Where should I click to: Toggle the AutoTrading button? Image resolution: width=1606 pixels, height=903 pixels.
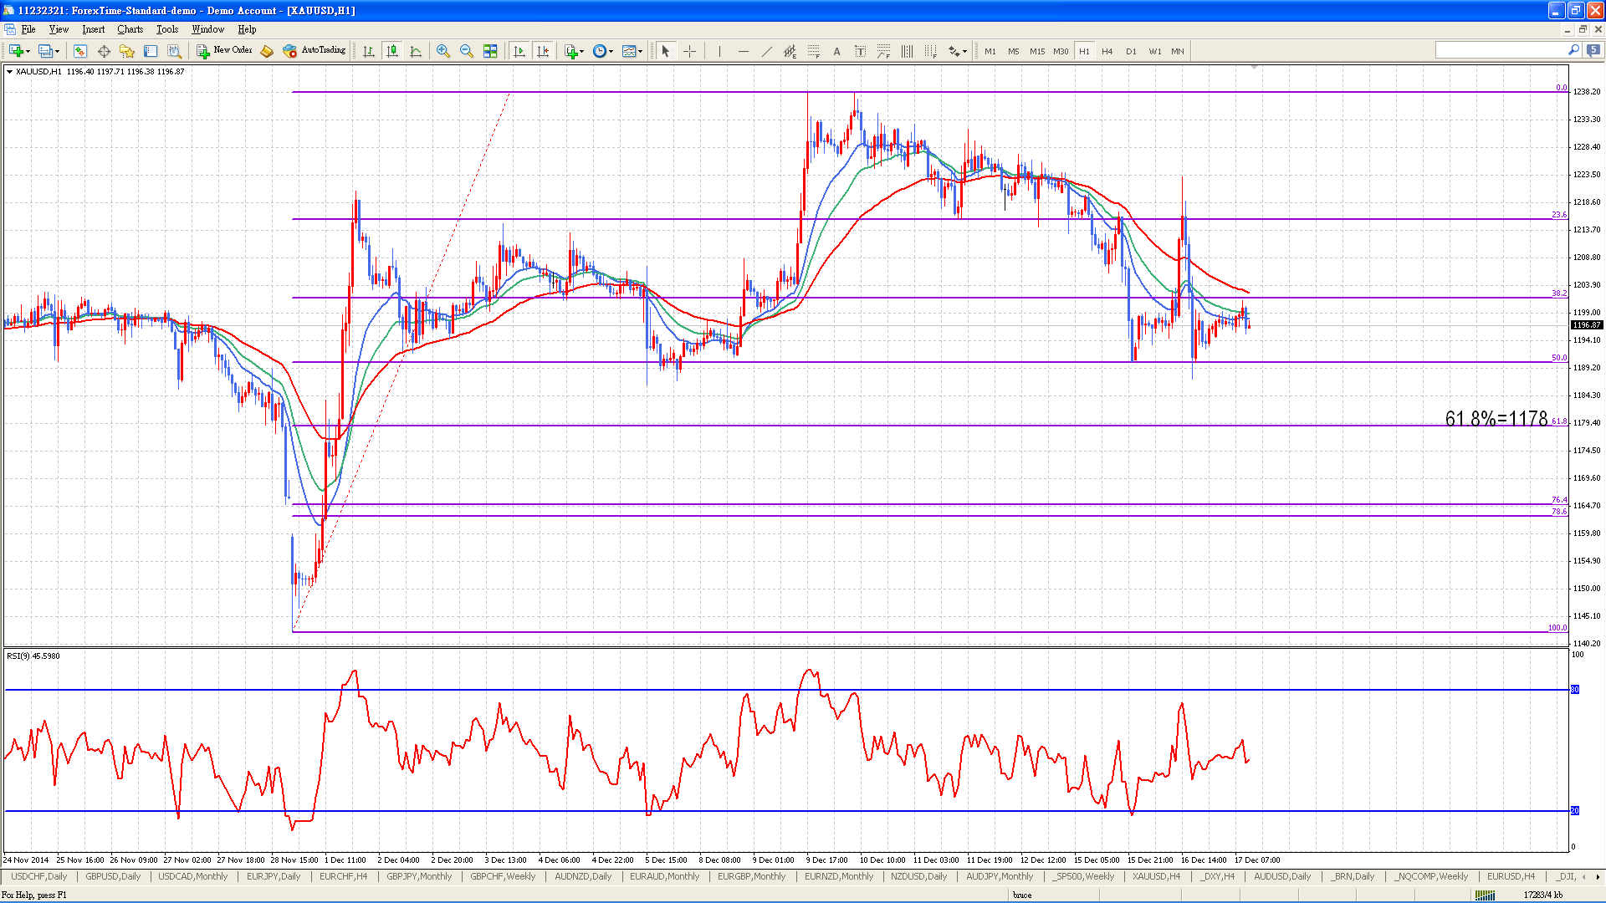coord(315,51)
